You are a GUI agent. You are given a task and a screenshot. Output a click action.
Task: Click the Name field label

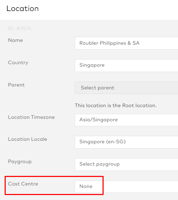click(16, 40)
